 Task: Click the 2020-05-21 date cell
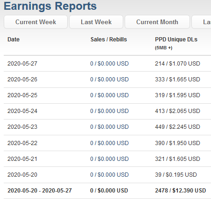[x=22, y=159]
